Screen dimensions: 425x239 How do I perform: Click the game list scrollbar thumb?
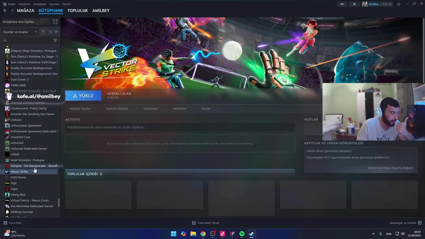coord(59,202)
